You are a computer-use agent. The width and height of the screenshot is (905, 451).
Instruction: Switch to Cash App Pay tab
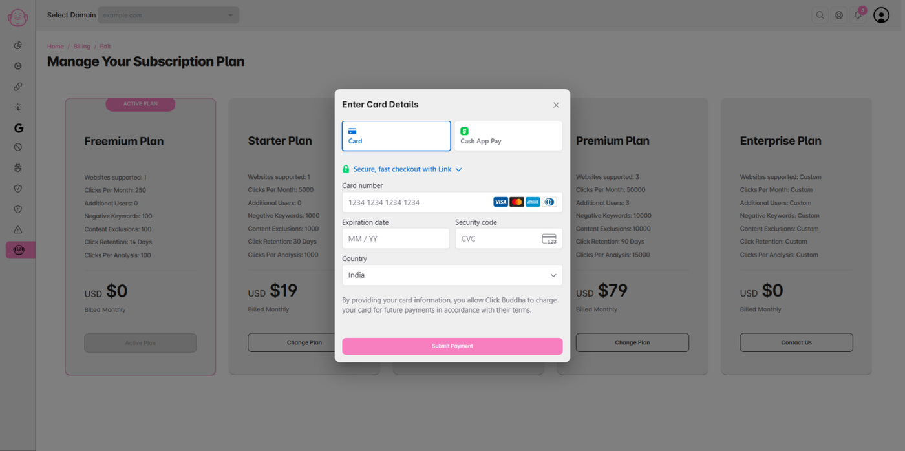pyautogui.click(x=508, y=136)
